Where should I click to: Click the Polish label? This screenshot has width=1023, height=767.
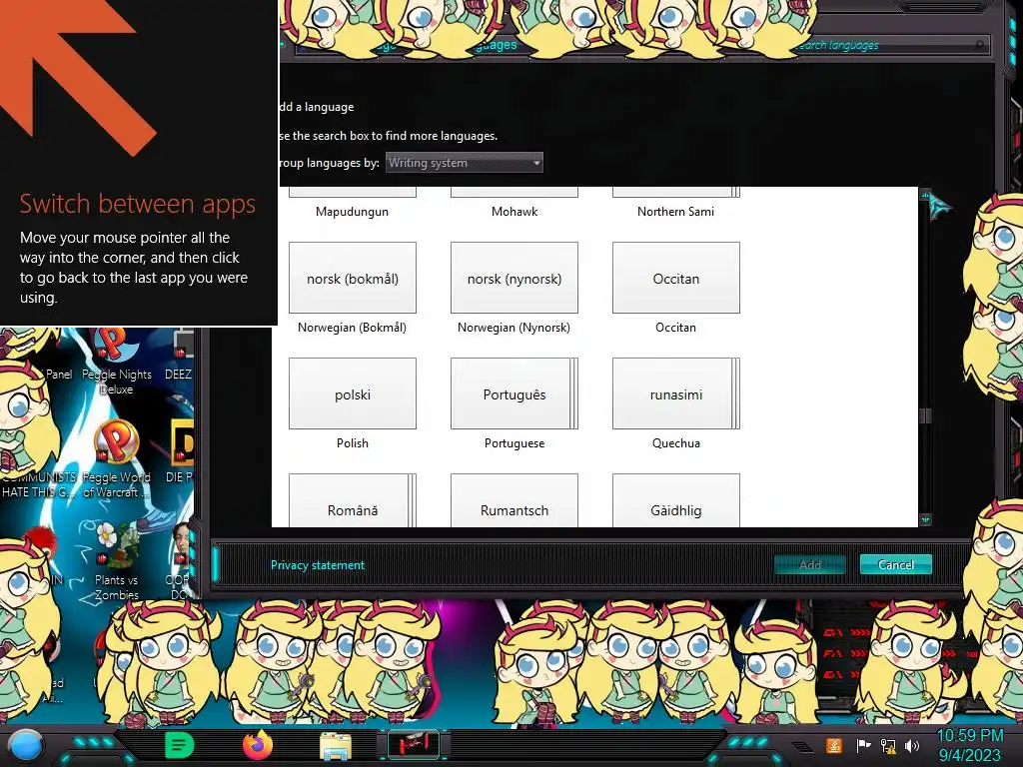353,442
